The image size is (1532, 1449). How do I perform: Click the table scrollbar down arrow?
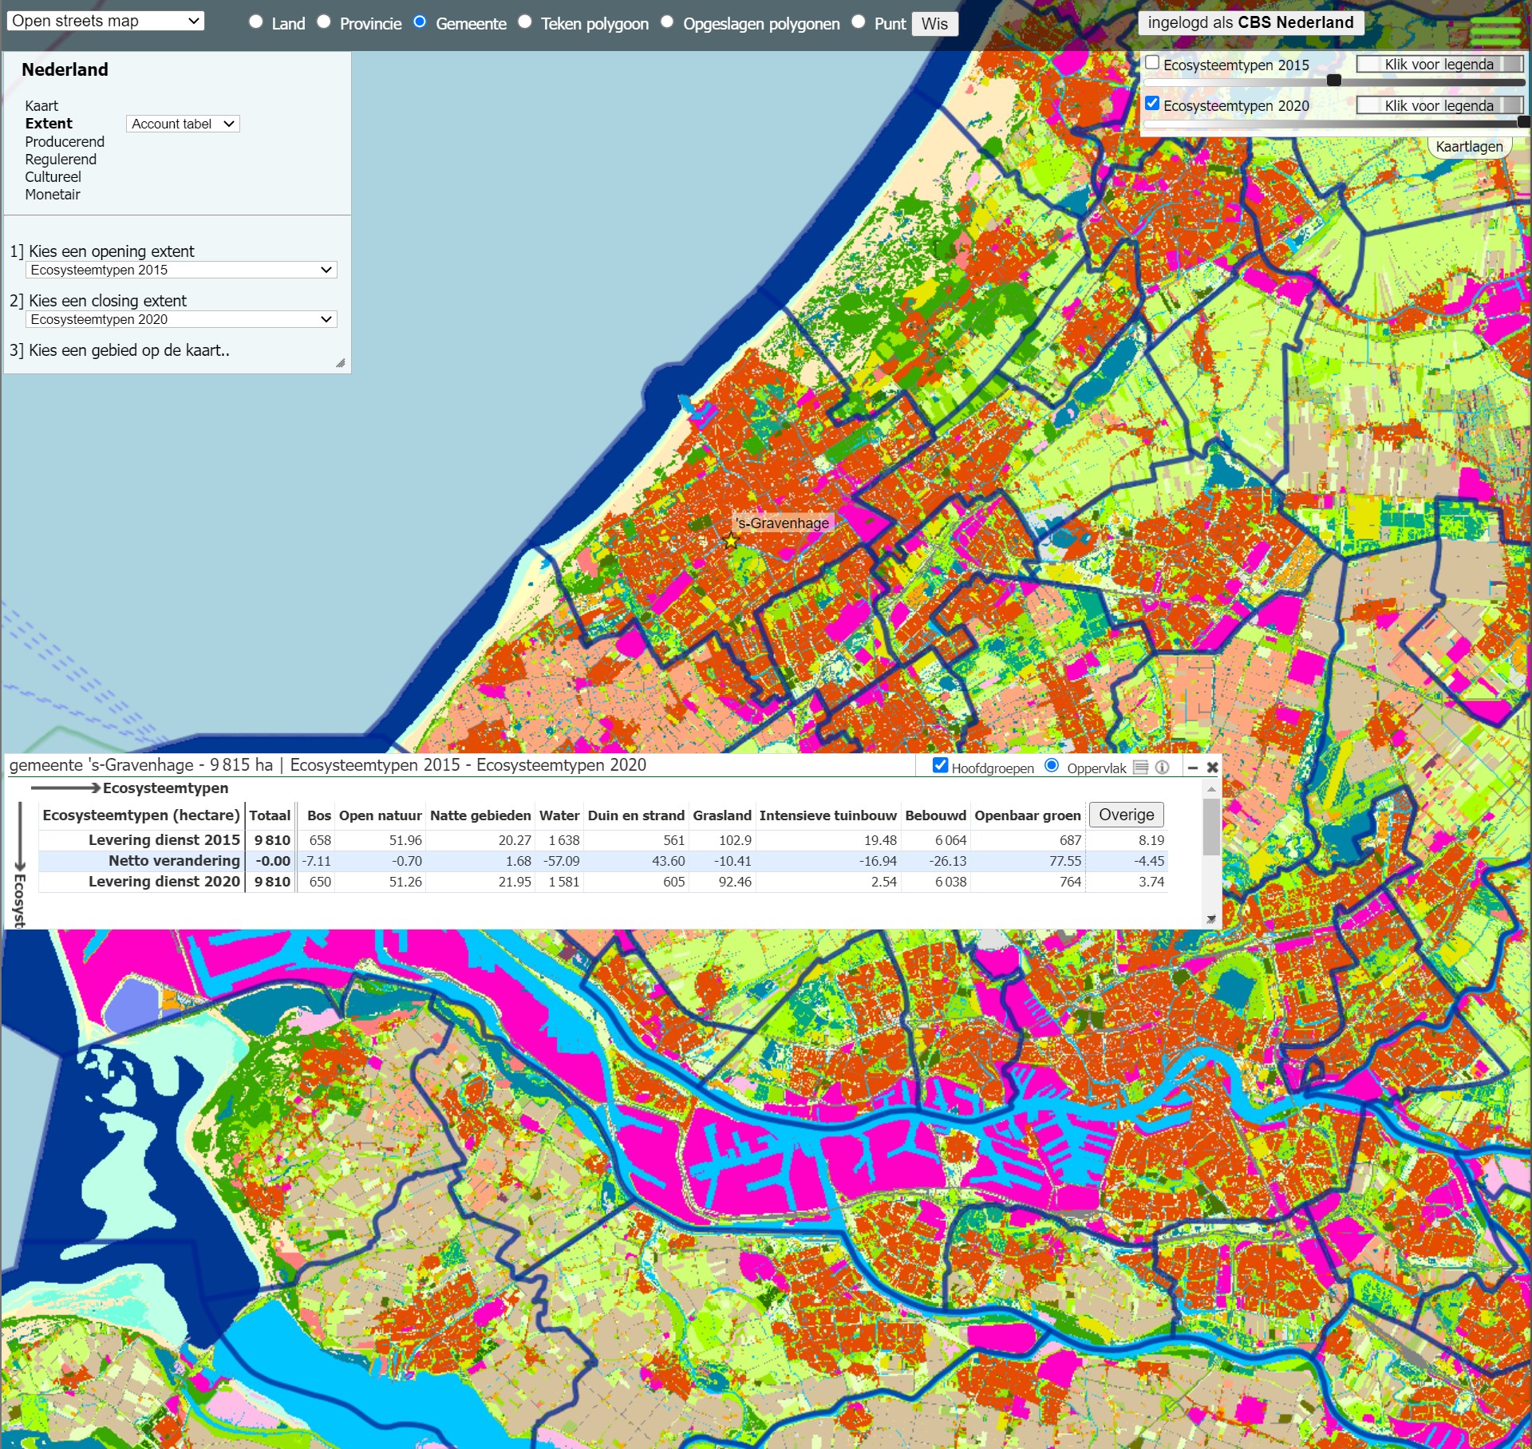pos(1211,919)
